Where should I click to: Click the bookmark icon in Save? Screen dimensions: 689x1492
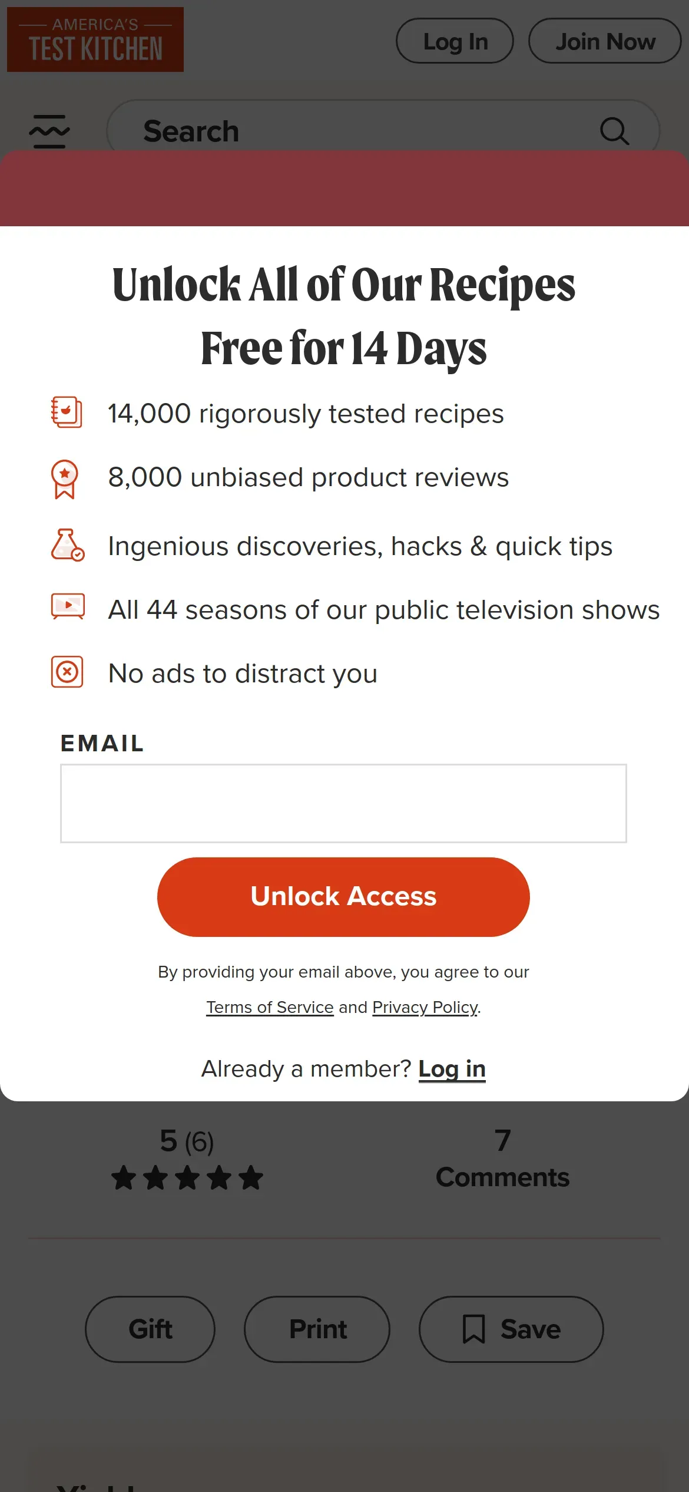click(473, 1329)
